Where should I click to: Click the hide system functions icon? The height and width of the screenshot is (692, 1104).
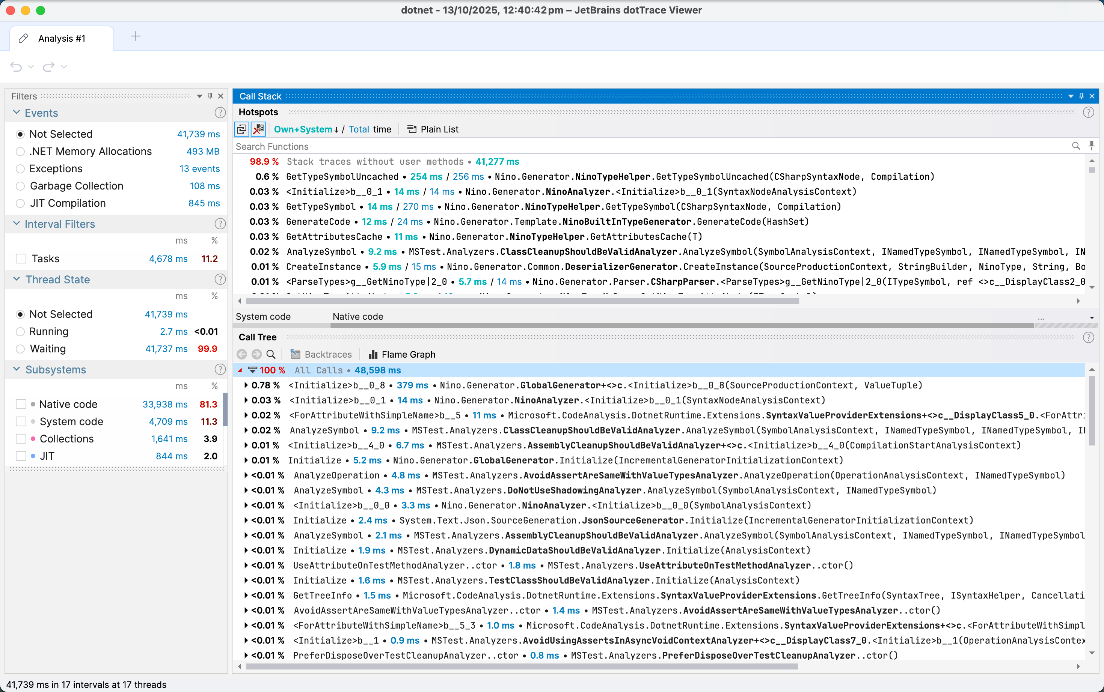pyautogui.click(x=259, y=129)
